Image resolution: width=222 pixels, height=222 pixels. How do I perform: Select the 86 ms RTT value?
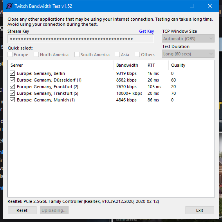click(153, 100)
